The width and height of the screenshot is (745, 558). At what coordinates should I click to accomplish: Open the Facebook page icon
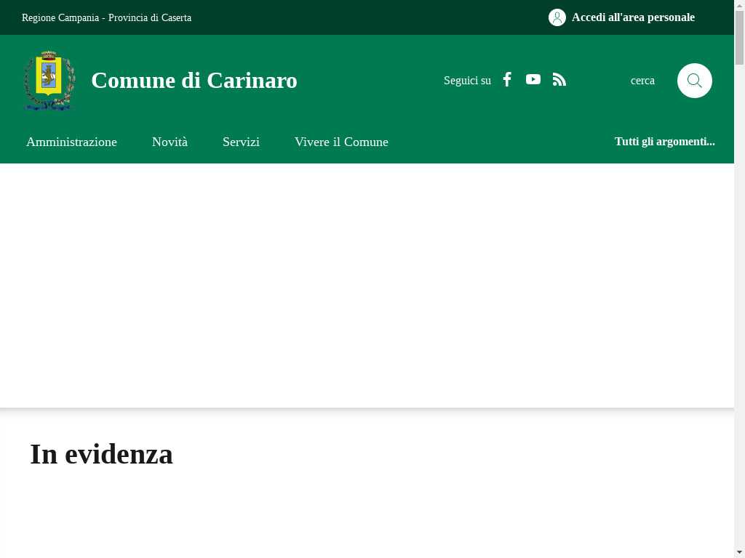[x=508, y=80]
